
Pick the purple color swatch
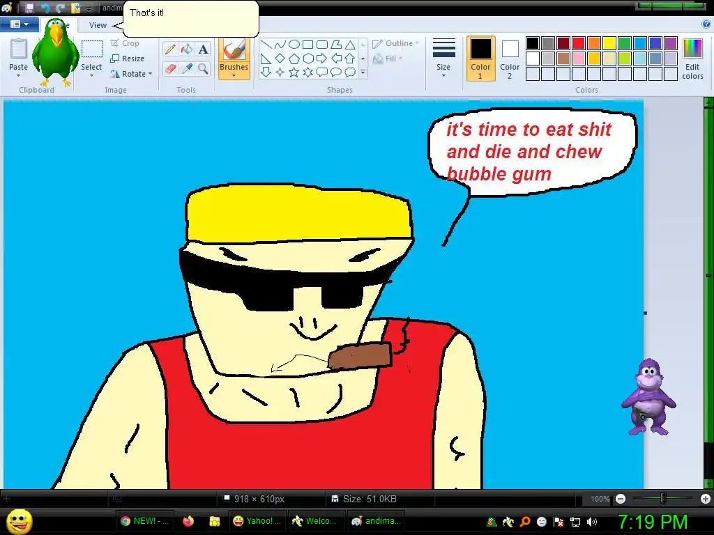(x=670, y=43)
